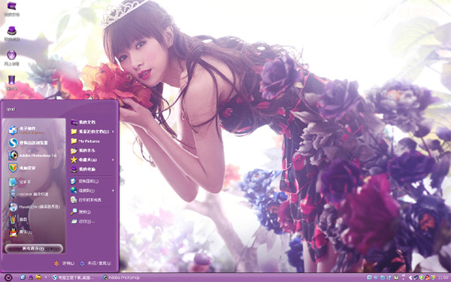Click 关闭计算机 shut down button
The width and height of the screenshot is (451, 282).
tap(95, 263)
